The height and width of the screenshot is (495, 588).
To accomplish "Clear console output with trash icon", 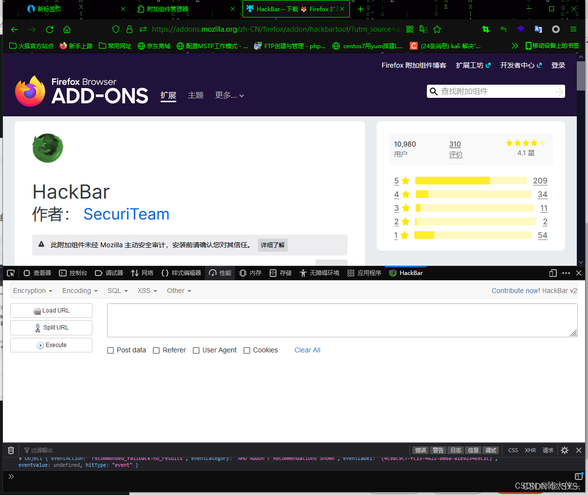I will tap(11, 450).
